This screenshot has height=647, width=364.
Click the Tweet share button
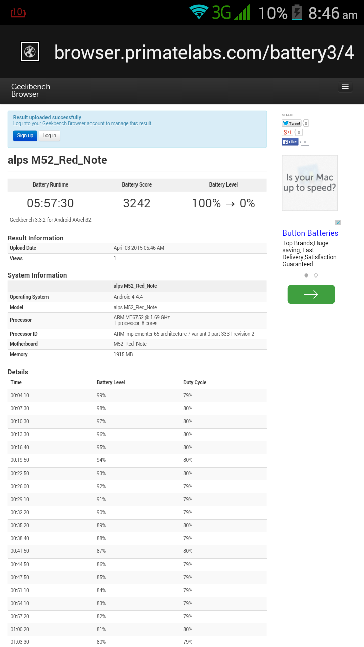click(x=292, y=123)
